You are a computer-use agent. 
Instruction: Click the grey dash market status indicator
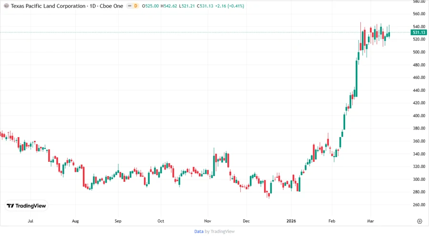coord(130,6)
